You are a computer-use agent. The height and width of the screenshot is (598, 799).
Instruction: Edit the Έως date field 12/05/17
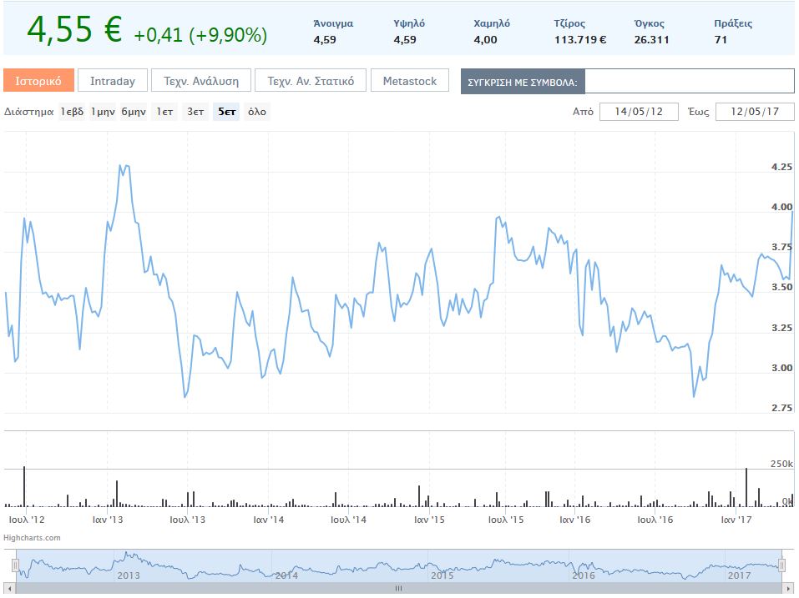755,112
